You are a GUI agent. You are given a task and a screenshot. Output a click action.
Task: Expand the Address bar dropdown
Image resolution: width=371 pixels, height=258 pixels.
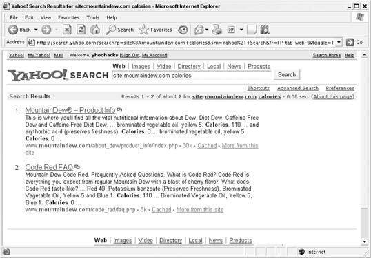pyautogui.click(x=339, y=43)
